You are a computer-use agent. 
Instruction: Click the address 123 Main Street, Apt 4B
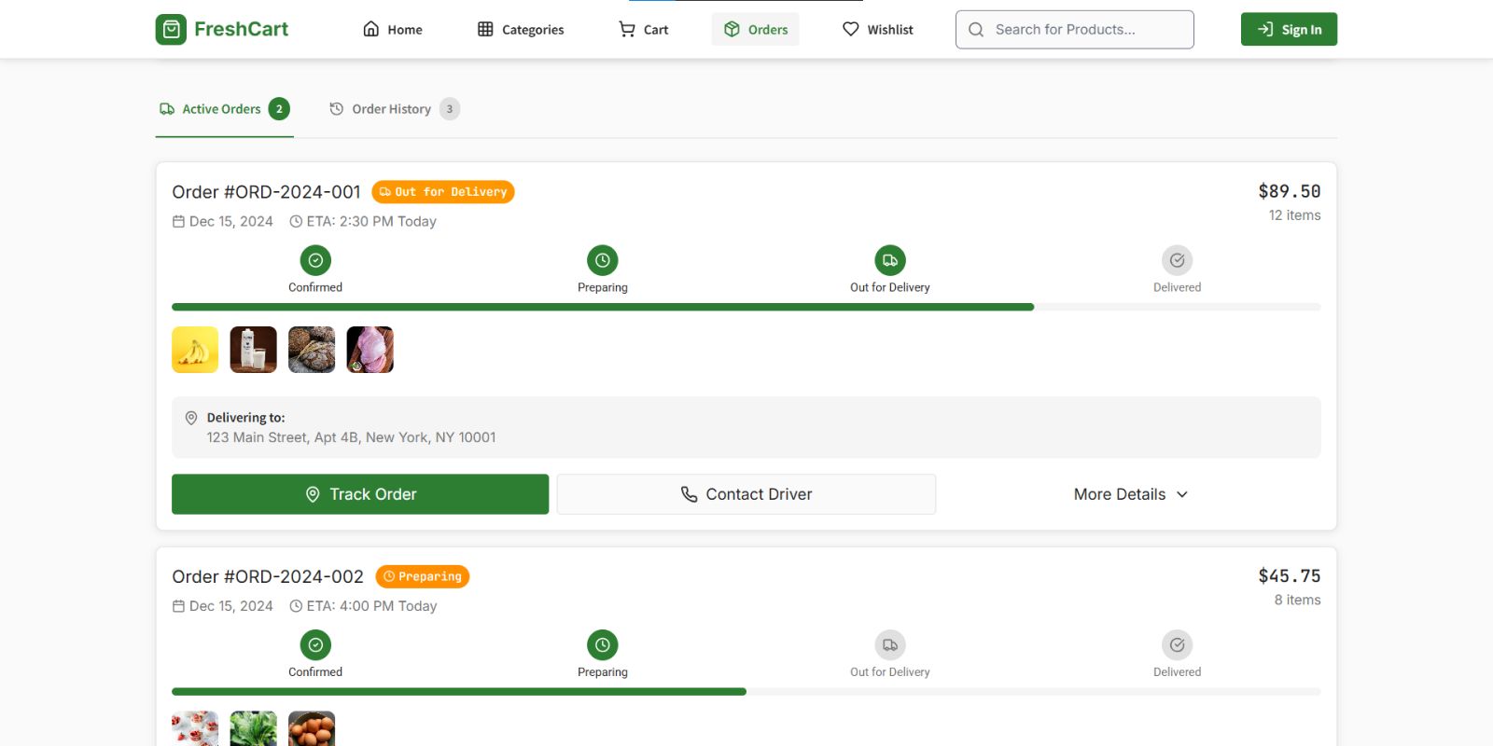point(352,437)
